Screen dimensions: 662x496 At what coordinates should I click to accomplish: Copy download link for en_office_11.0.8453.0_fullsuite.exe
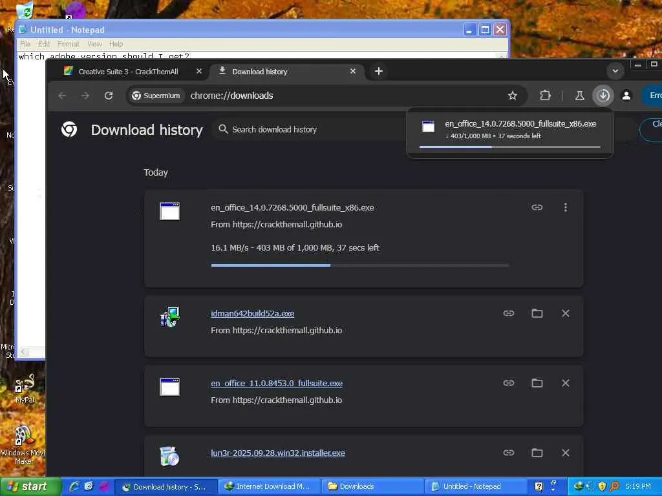click(509, 382)
